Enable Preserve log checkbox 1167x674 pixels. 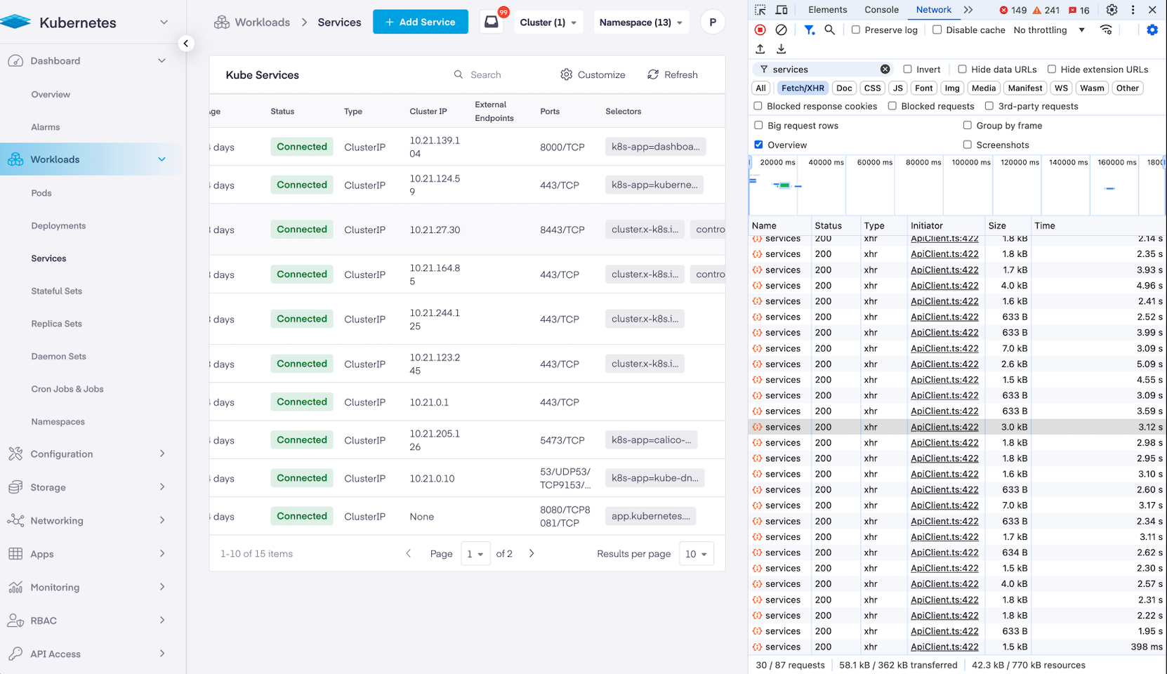[855, 29]
